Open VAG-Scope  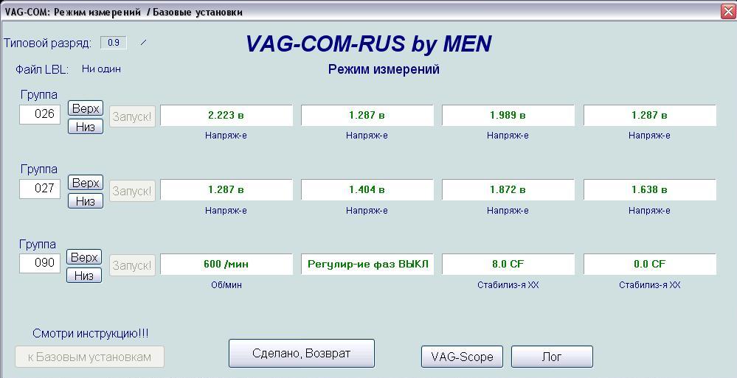[462, 357]
